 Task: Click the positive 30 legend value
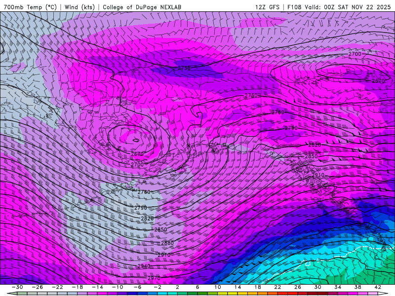coord(317,287)
